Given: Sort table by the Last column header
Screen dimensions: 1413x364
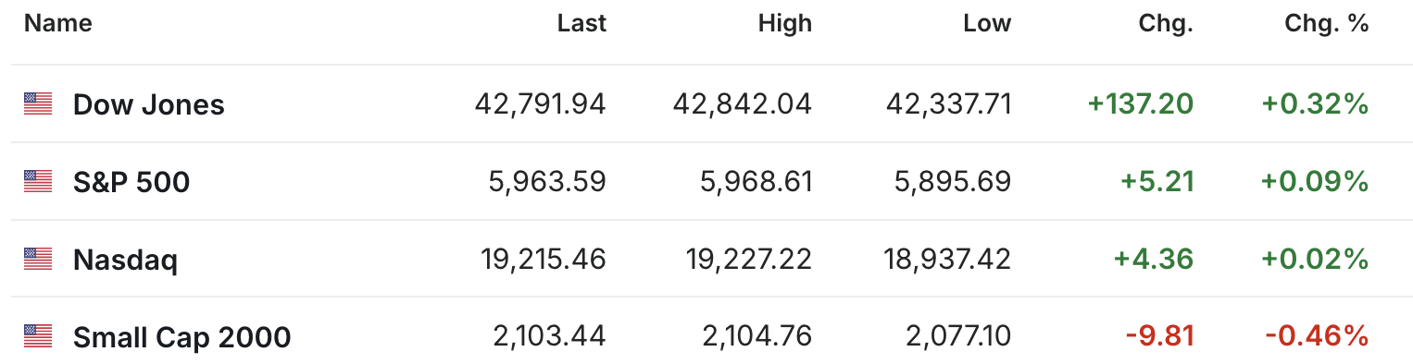Looking at the screenshot, I should [x=581, y=24].
